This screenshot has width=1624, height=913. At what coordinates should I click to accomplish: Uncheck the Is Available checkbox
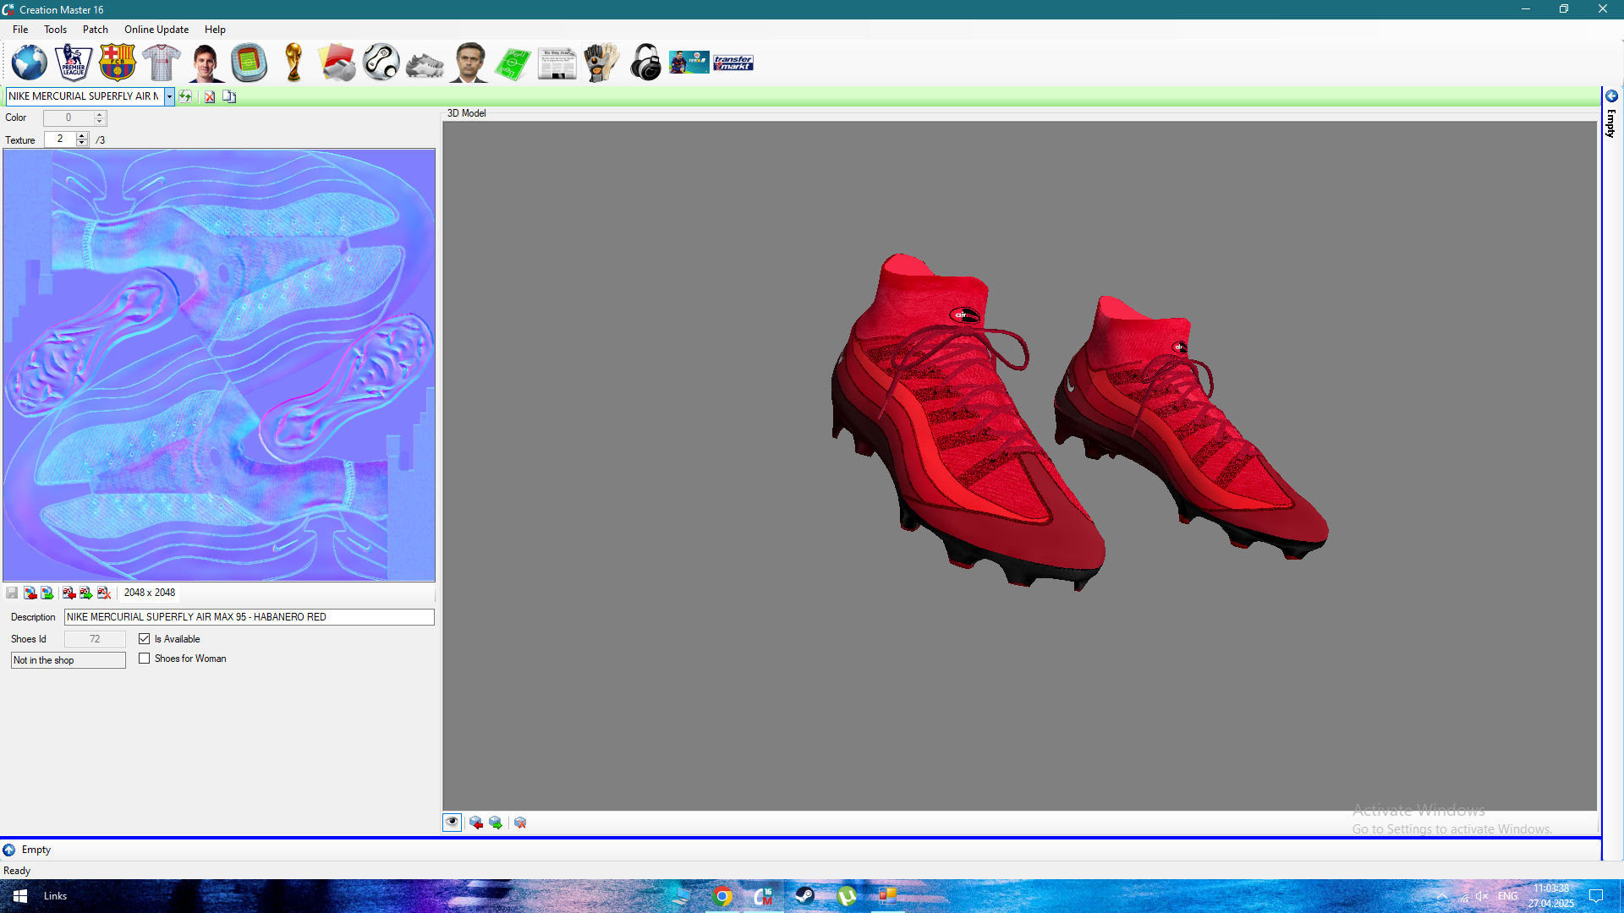(145, 639)
